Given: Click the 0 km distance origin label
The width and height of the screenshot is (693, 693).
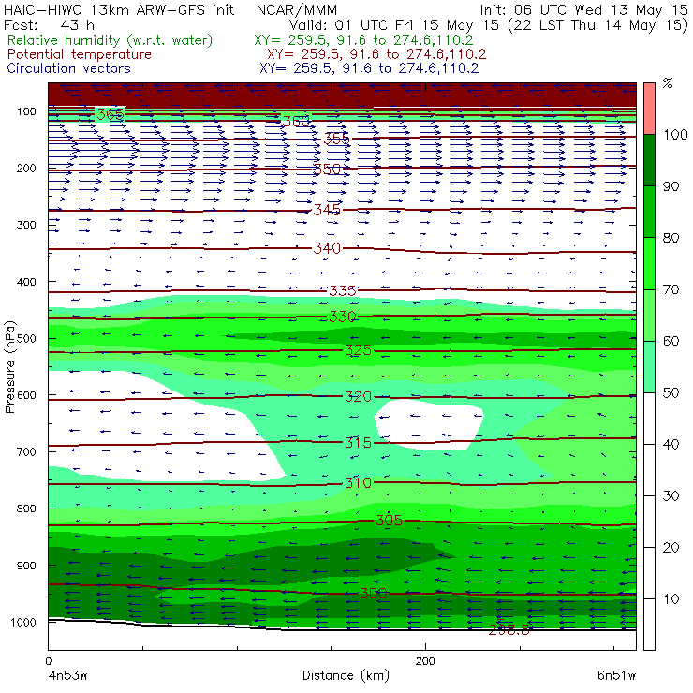Looking at the screenshot, I should point(48,661).
